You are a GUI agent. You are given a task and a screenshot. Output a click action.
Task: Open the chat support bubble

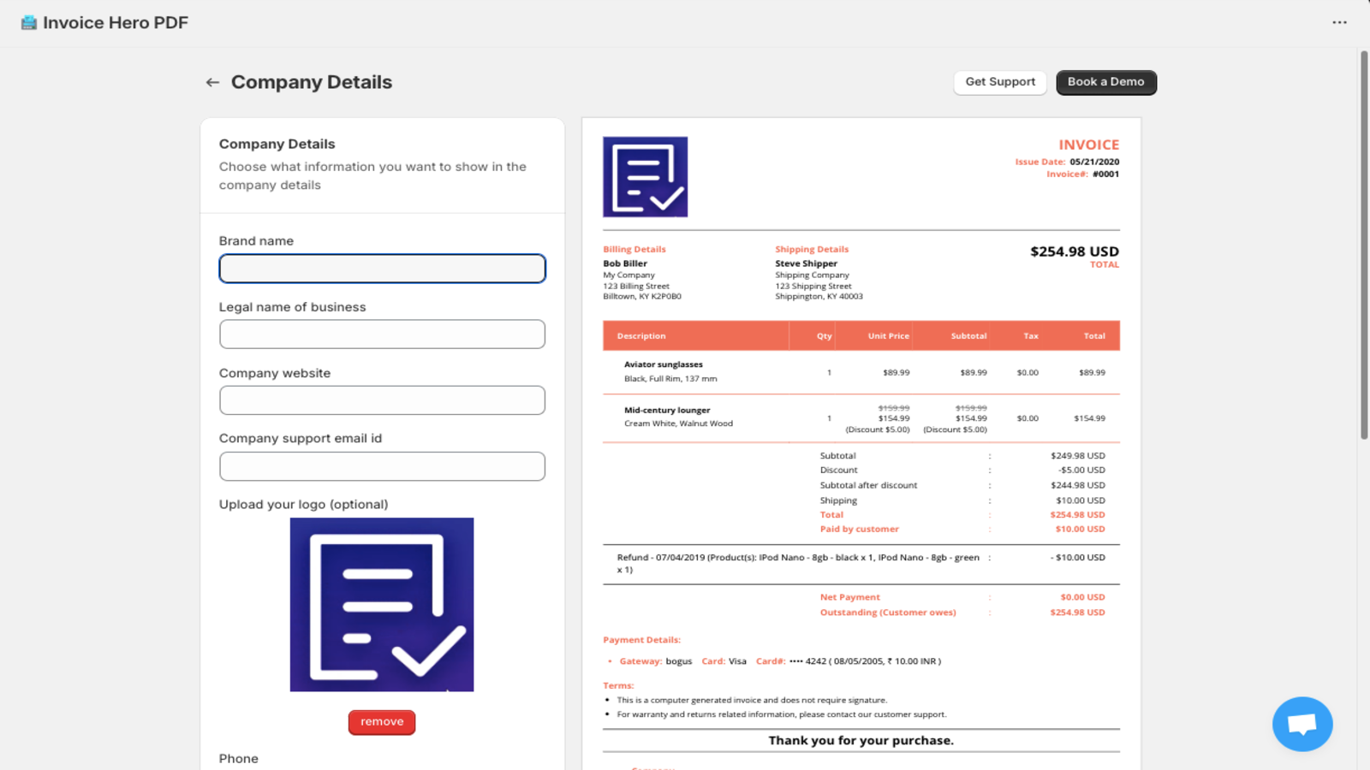click(x=1302, y=724)
